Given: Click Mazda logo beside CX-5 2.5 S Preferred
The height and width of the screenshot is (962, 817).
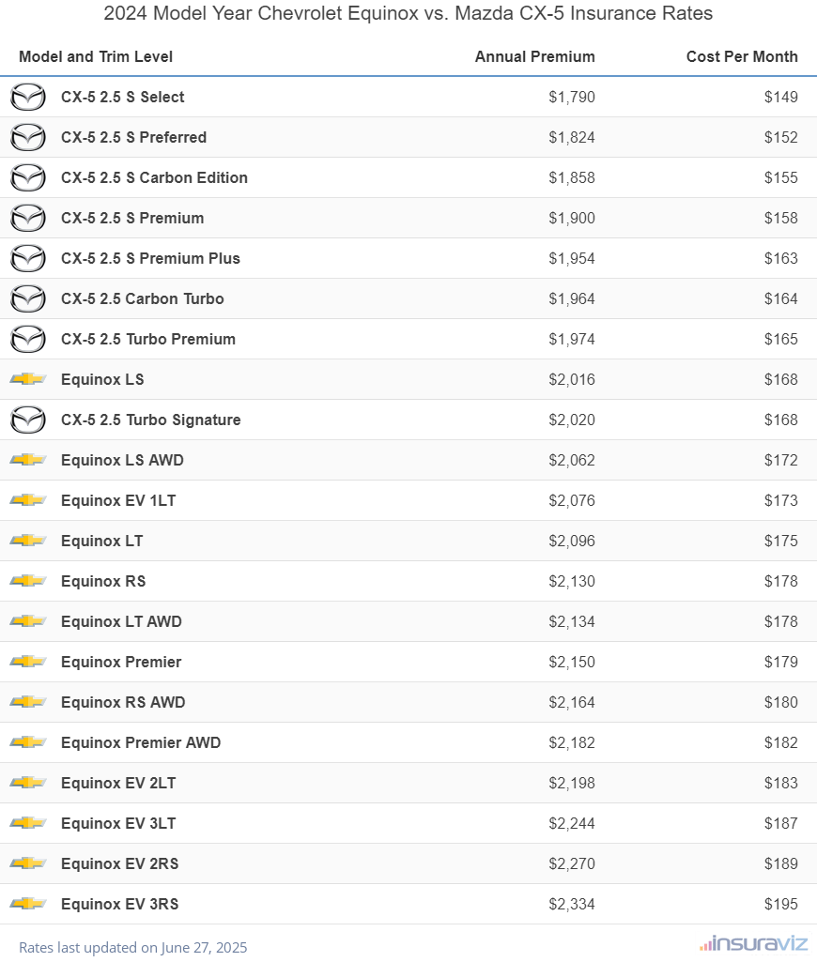Looking at the screenshot, I should (28, 137).
